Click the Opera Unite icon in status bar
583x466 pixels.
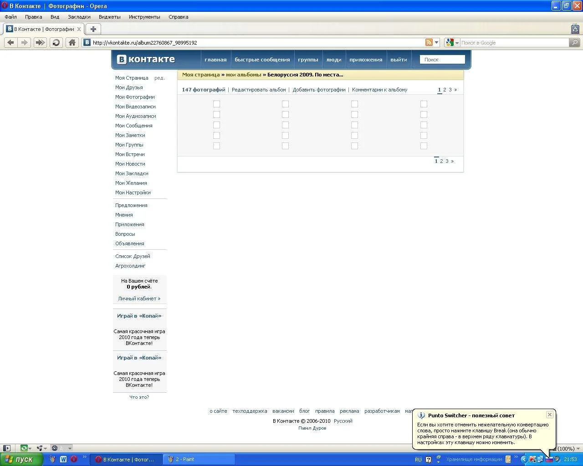[x=40, y=448]
